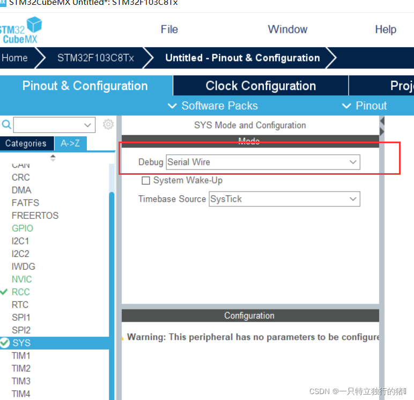Click the sort arrows above peripheral list
This screenshot has width=414, height=400.
[53, 158]
